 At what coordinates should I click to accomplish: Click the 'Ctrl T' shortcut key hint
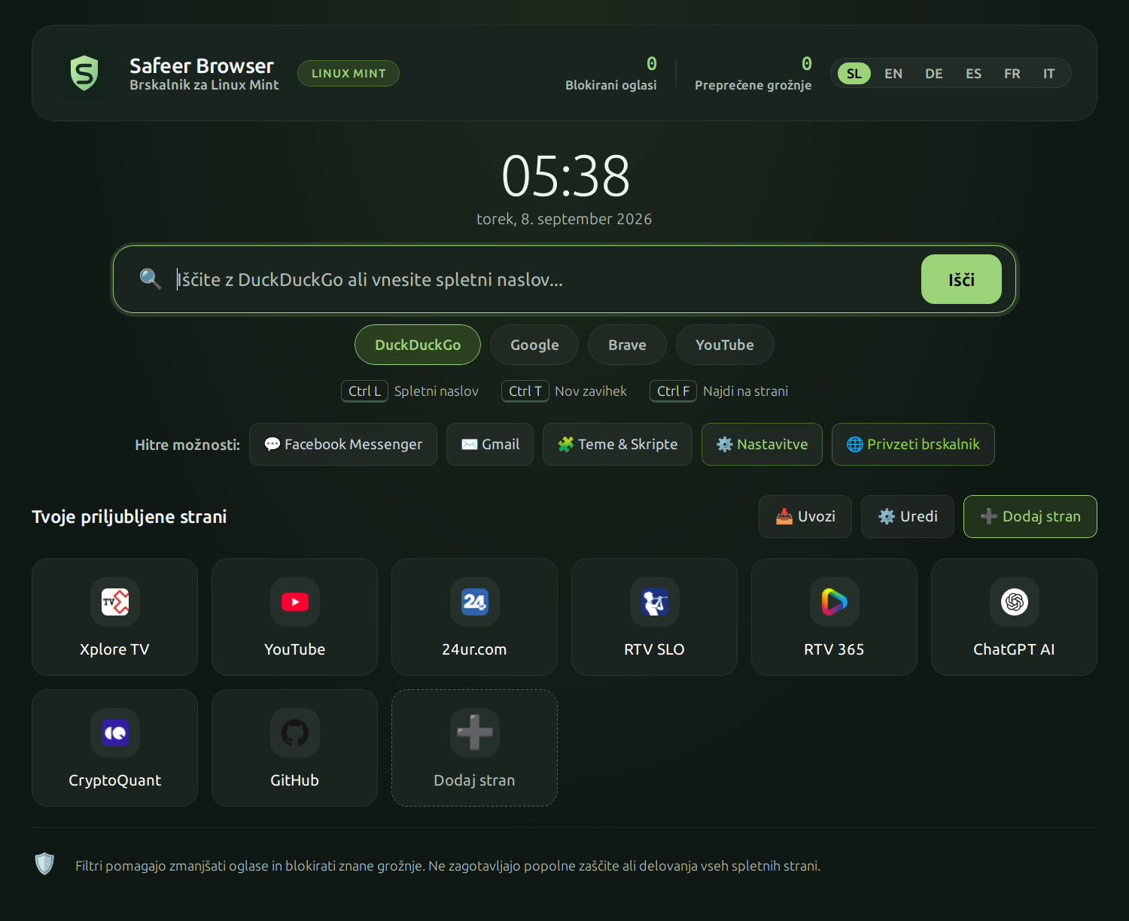[525, 391]
